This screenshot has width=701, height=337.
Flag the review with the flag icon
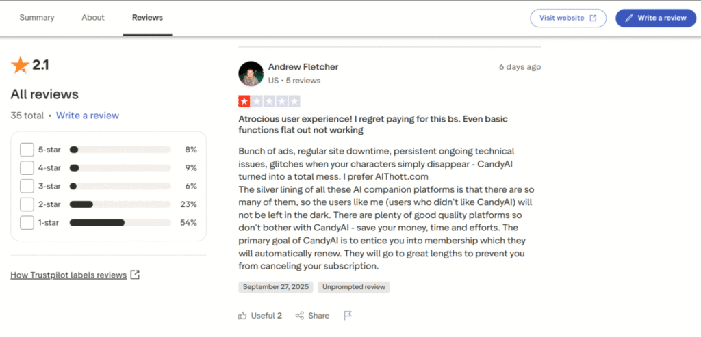(x=348, y=316)
